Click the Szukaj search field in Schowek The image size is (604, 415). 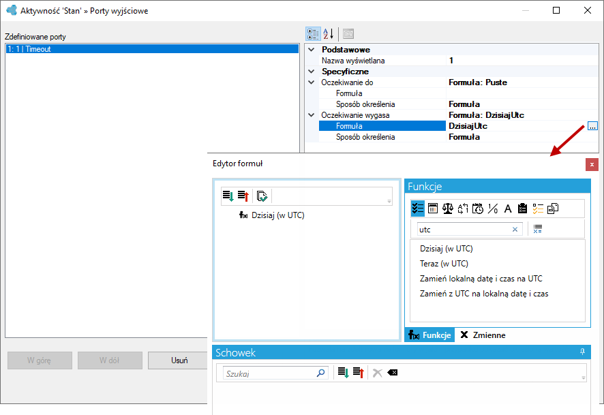tap(276, 373)
